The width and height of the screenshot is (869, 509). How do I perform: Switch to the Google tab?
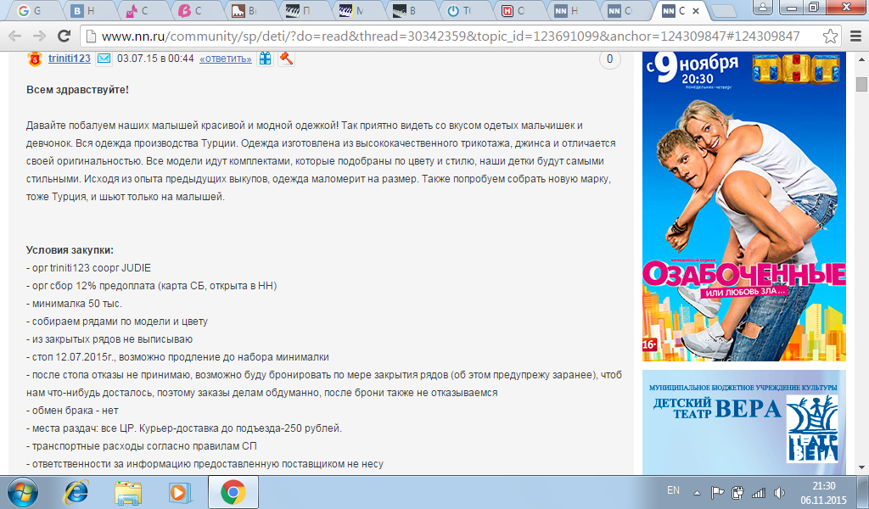coord(36,10)
